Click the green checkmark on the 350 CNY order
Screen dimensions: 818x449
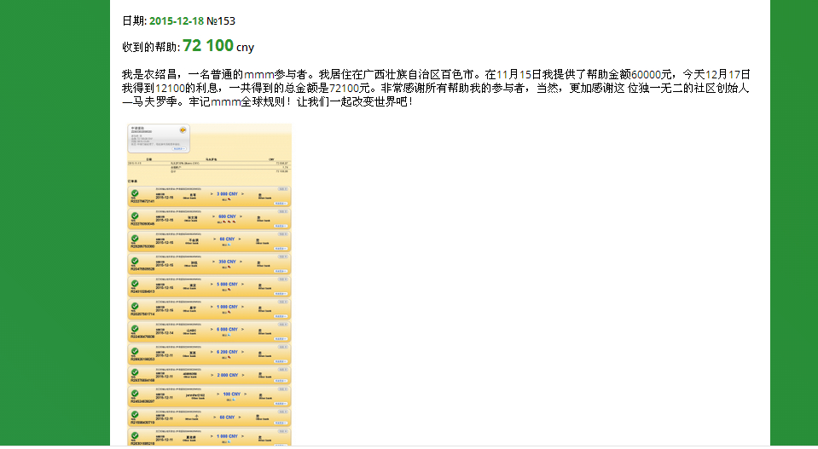(x=135, y=261)
